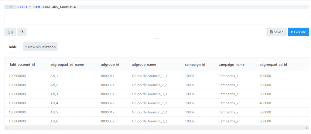Viewport: 311px width, 134px height.
Task: Click the horizontal scrollbar track under the table
Action: pos(152,128)
